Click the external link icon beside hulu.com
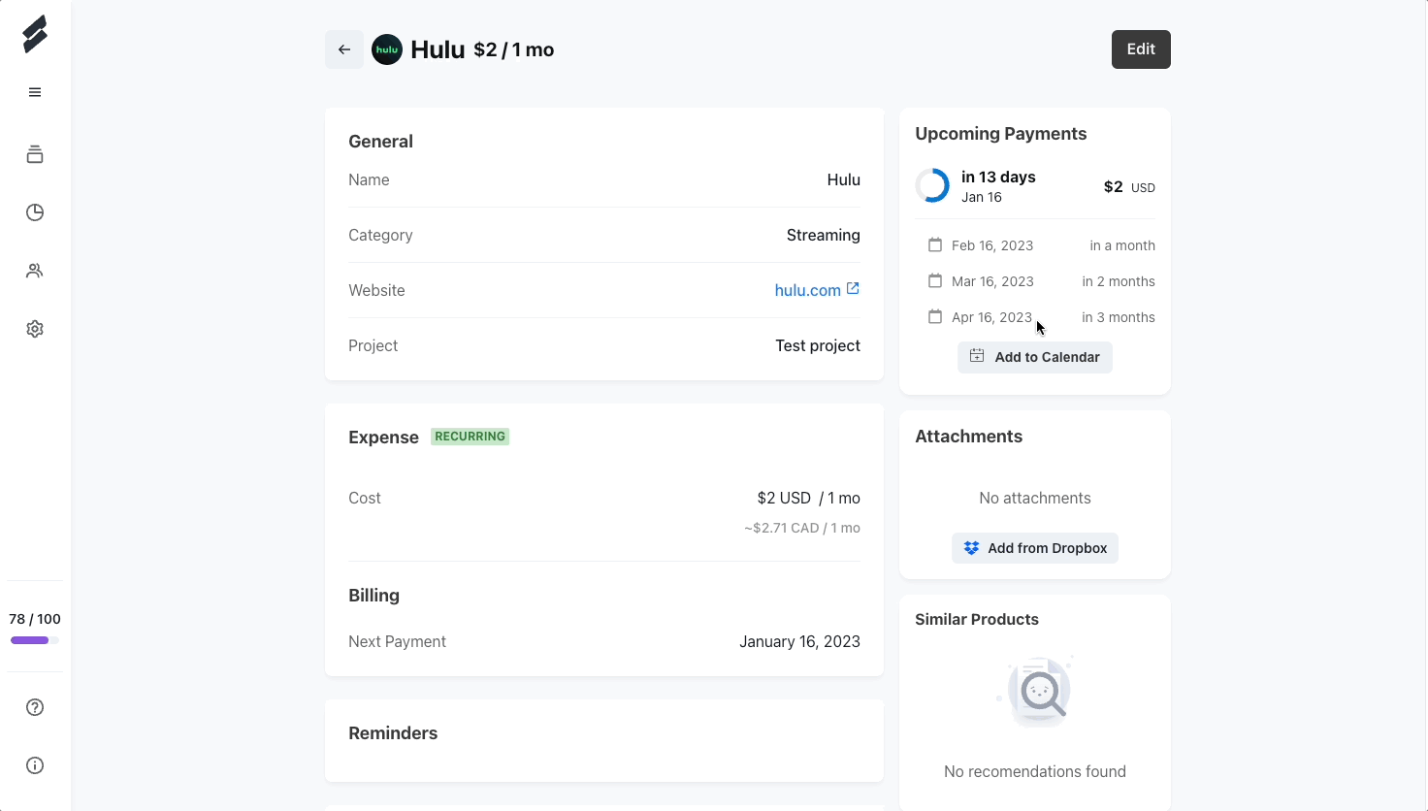1428x811 pixels. pyautogui.click(x=853, y=289)
